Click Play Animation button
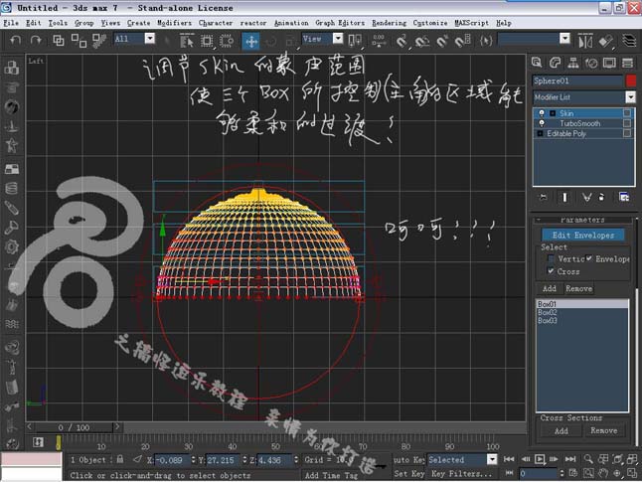This screenshot has width=642, height=482. point(540,459)
